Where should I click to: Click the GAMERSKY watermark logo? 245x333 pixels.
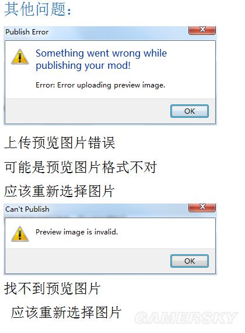pyautogui.click(x=186, y=318)
